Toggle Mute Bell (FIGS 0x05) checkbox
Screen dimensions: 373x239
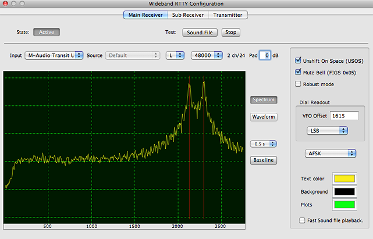click(x=298, y=72)
